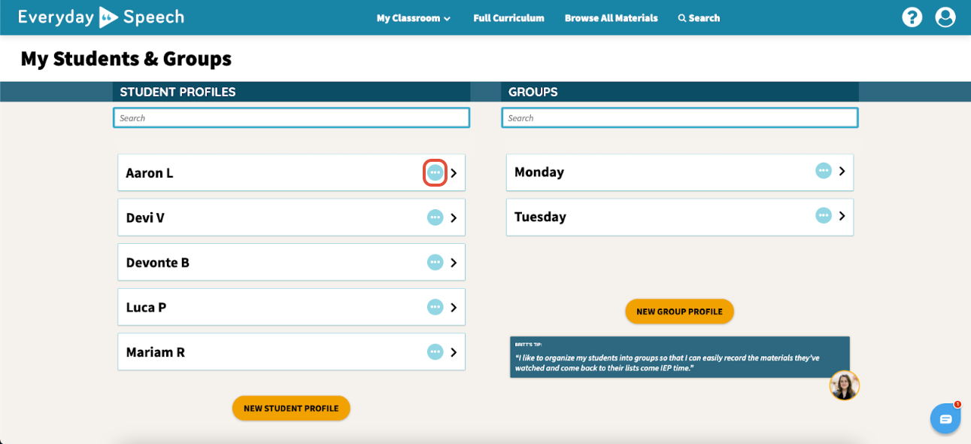Click the New Group Profile button
The width and height of the screenshot is (971, 444).
click(679, 312)
